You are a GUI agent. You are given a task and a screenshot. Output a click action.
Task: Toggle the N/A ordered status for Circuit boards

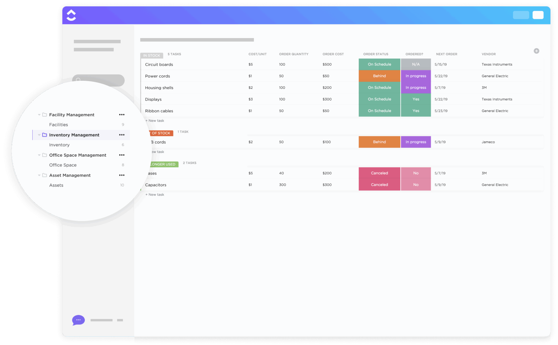(x=416, y=64)
